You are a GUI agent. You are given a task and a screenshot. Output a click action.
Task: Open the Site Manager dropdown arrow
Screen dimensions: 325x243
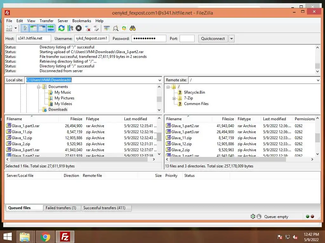(16, 28)
